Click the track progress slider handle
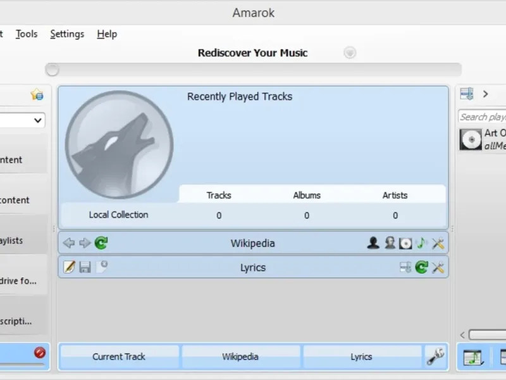 coord(52,70)
